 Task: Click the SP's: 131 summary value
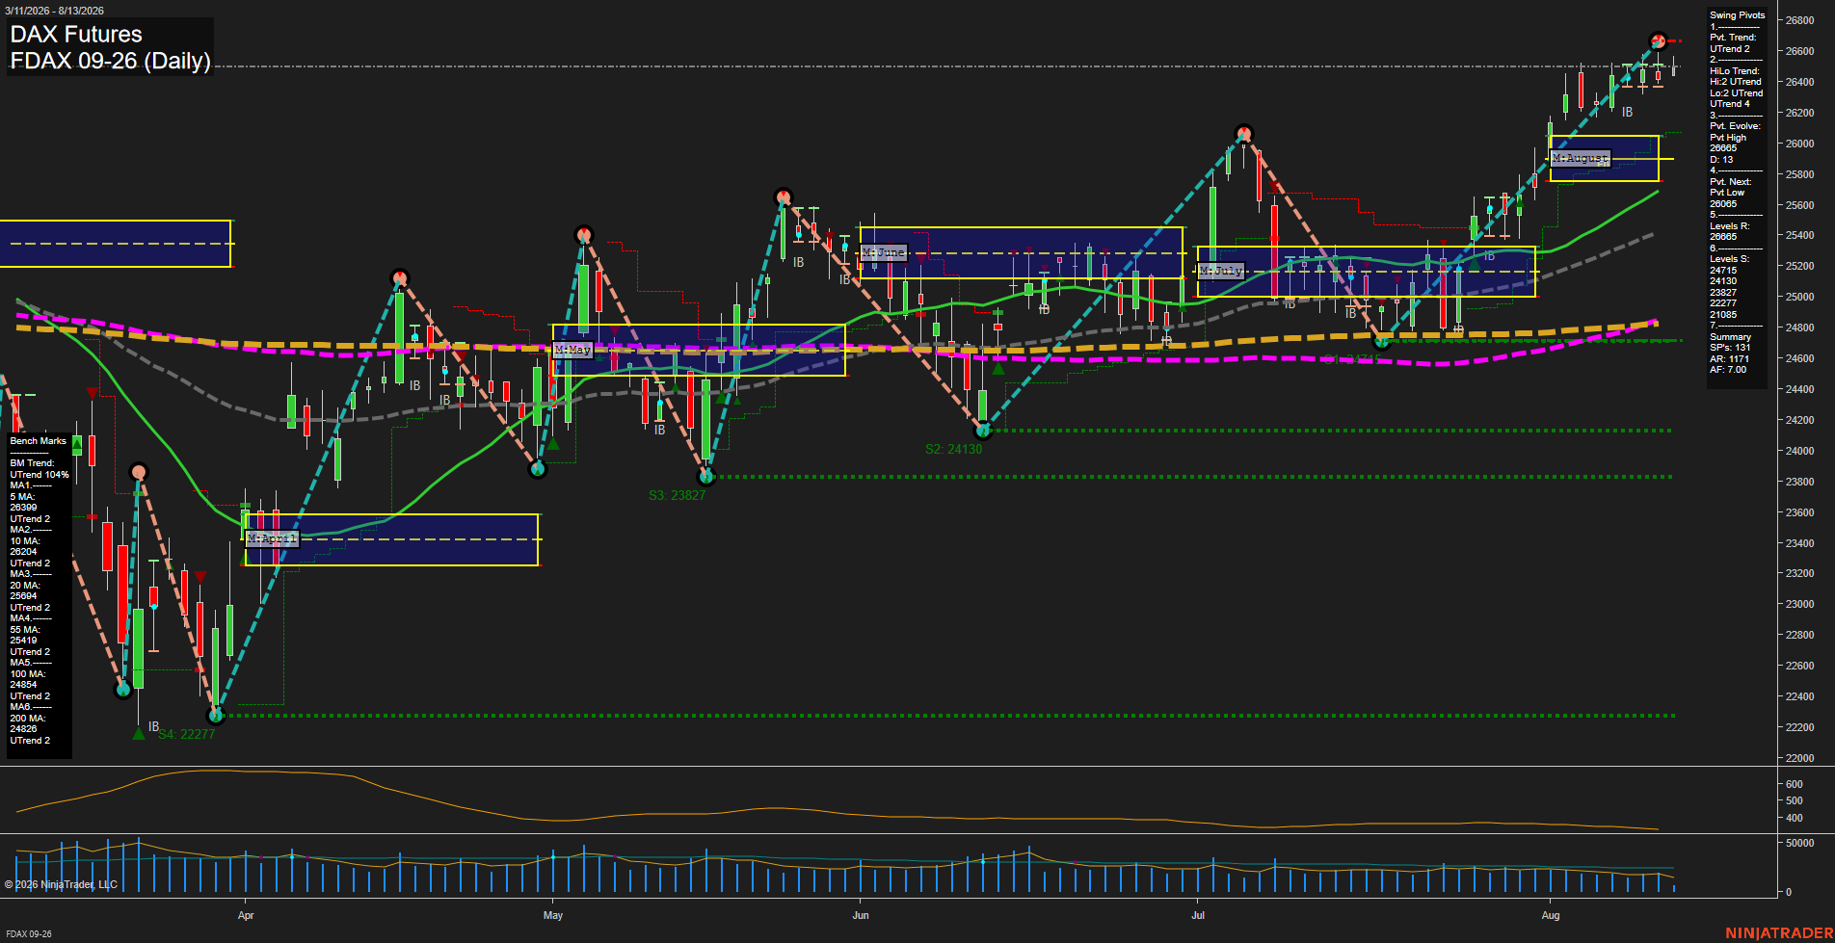(1730, 348)
